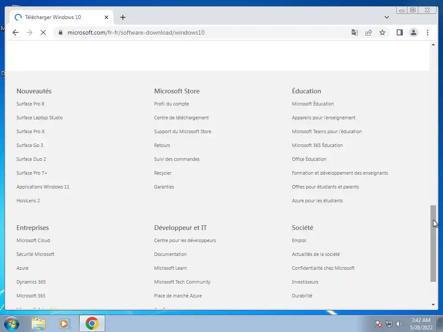Open the Microsoft Learn link
Image resolution: width=443 pixels, height=332 pixels.
[x=170, y=268]
